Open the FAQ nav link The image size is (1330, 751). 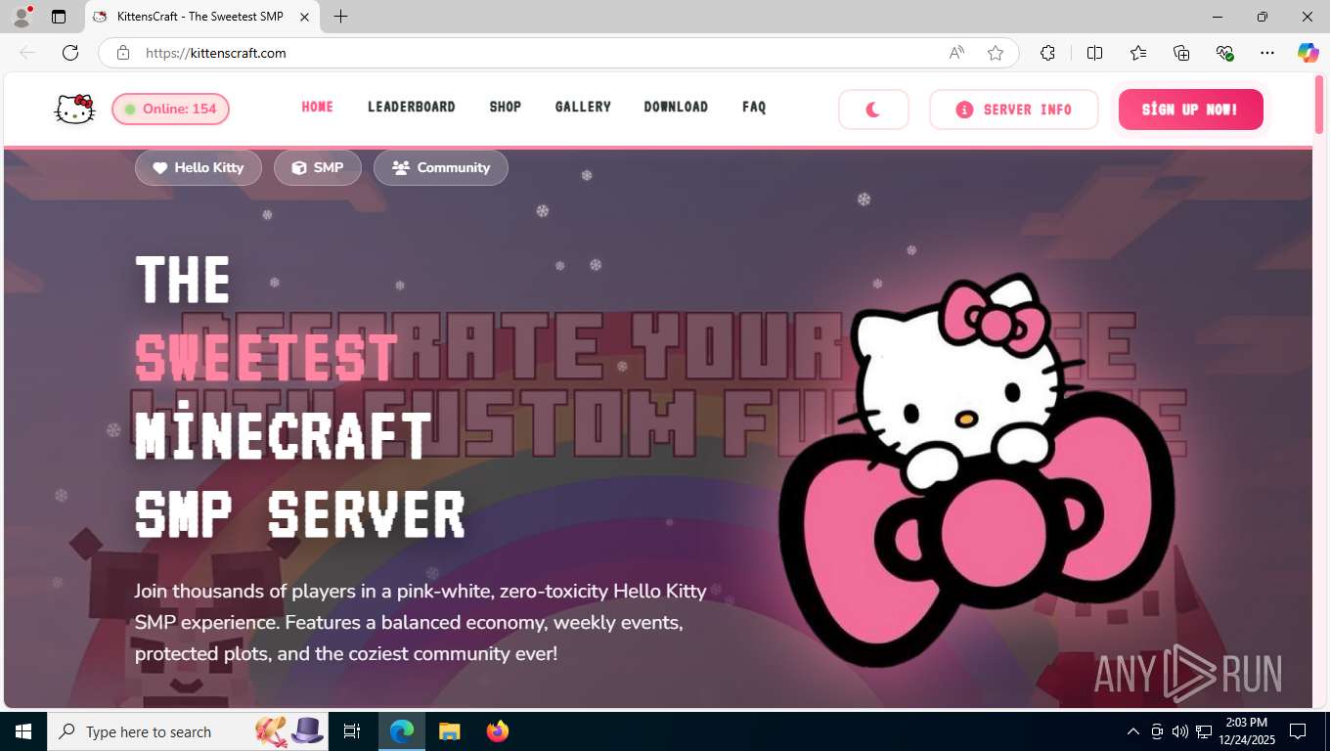(754, 107)
